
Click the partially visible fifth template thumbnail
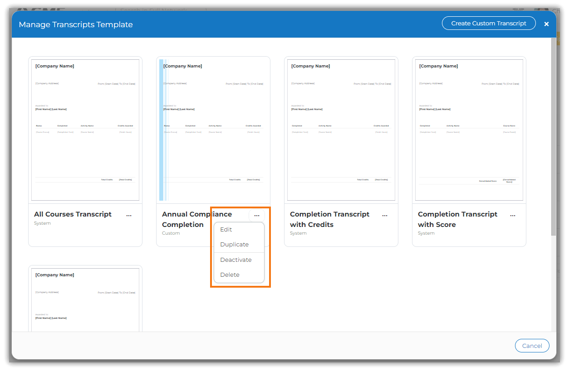coord(85,299)
